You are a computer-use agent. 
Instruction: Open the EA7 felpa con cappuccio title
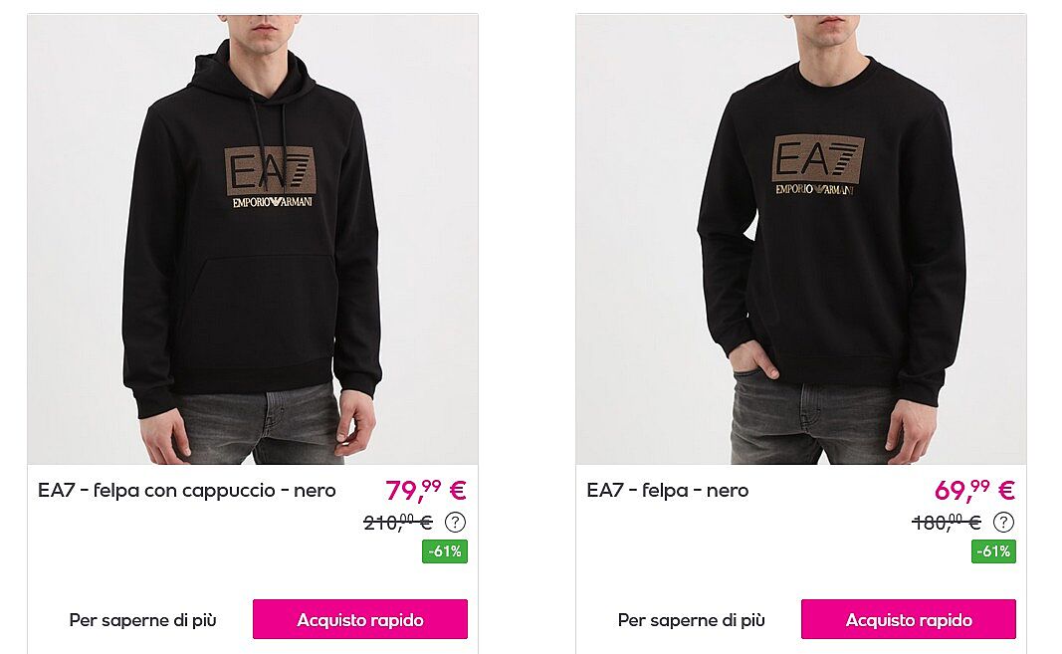(187, 490)
